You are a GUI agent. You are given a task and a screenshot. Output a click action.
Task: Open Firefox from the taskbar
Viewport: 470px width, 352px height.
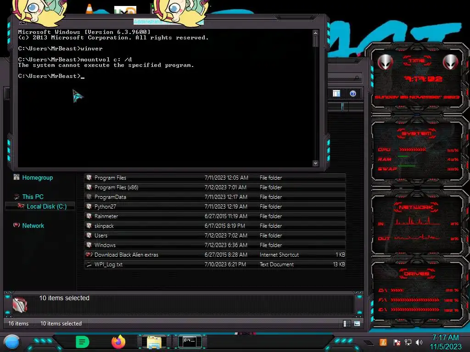tap(118, 342)
